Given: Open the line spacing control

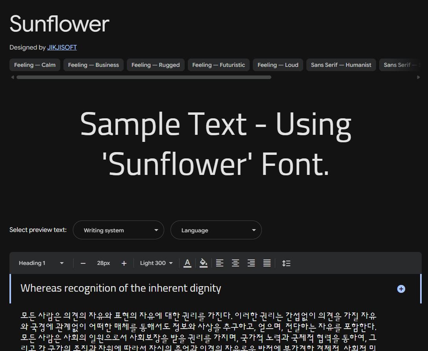Looking at the screenshot, I should tap(286, 263).
